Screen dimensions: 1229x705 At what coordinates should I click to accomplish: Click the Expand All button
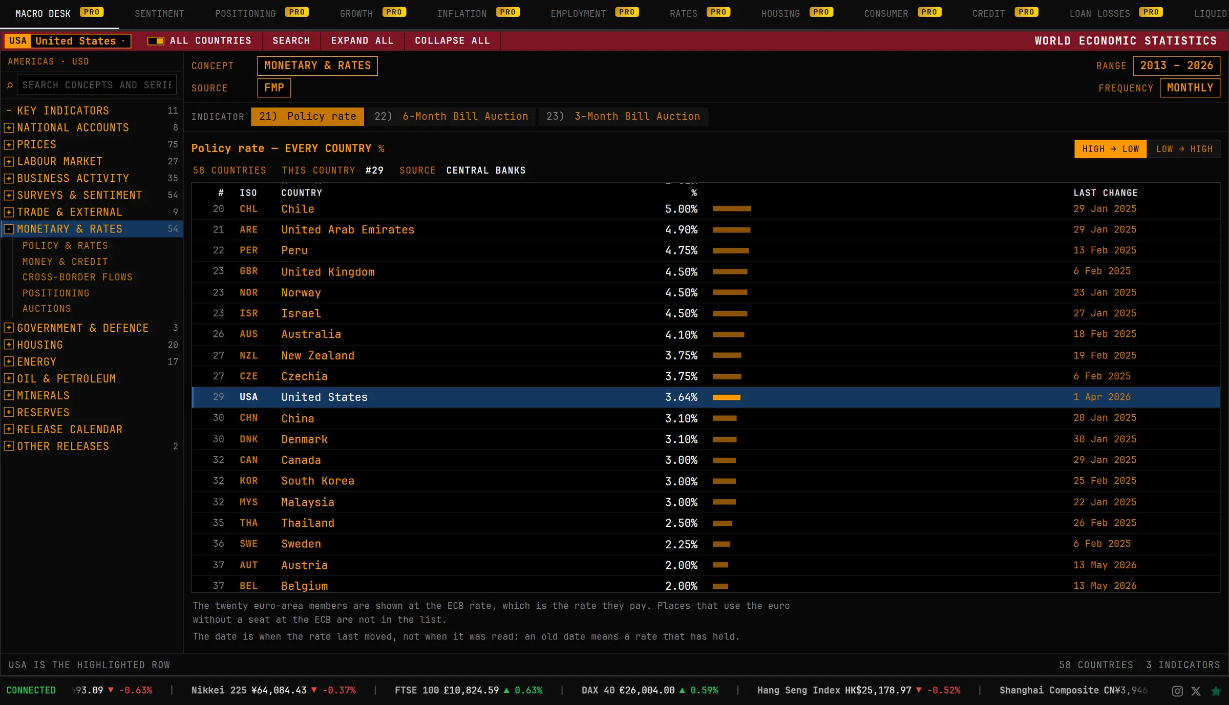click(363, 41)
